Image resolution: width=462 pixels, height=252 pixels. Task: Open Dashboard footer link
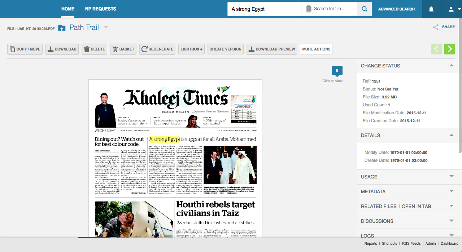(449, 244)
